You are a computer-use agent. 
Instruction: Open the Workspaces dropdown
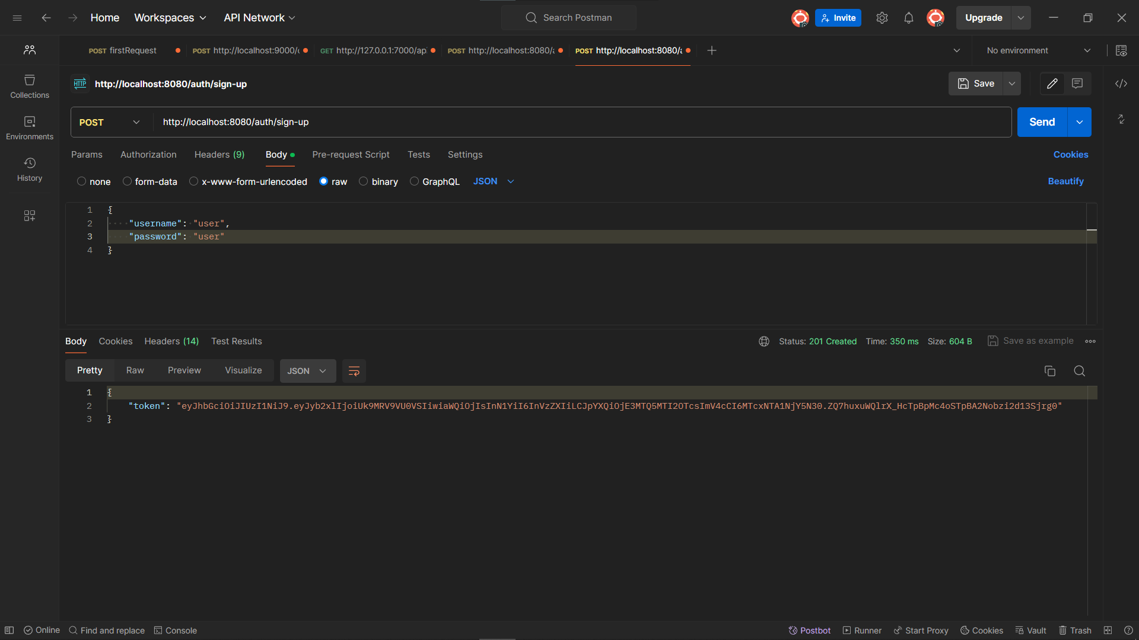tap(170, 18)
